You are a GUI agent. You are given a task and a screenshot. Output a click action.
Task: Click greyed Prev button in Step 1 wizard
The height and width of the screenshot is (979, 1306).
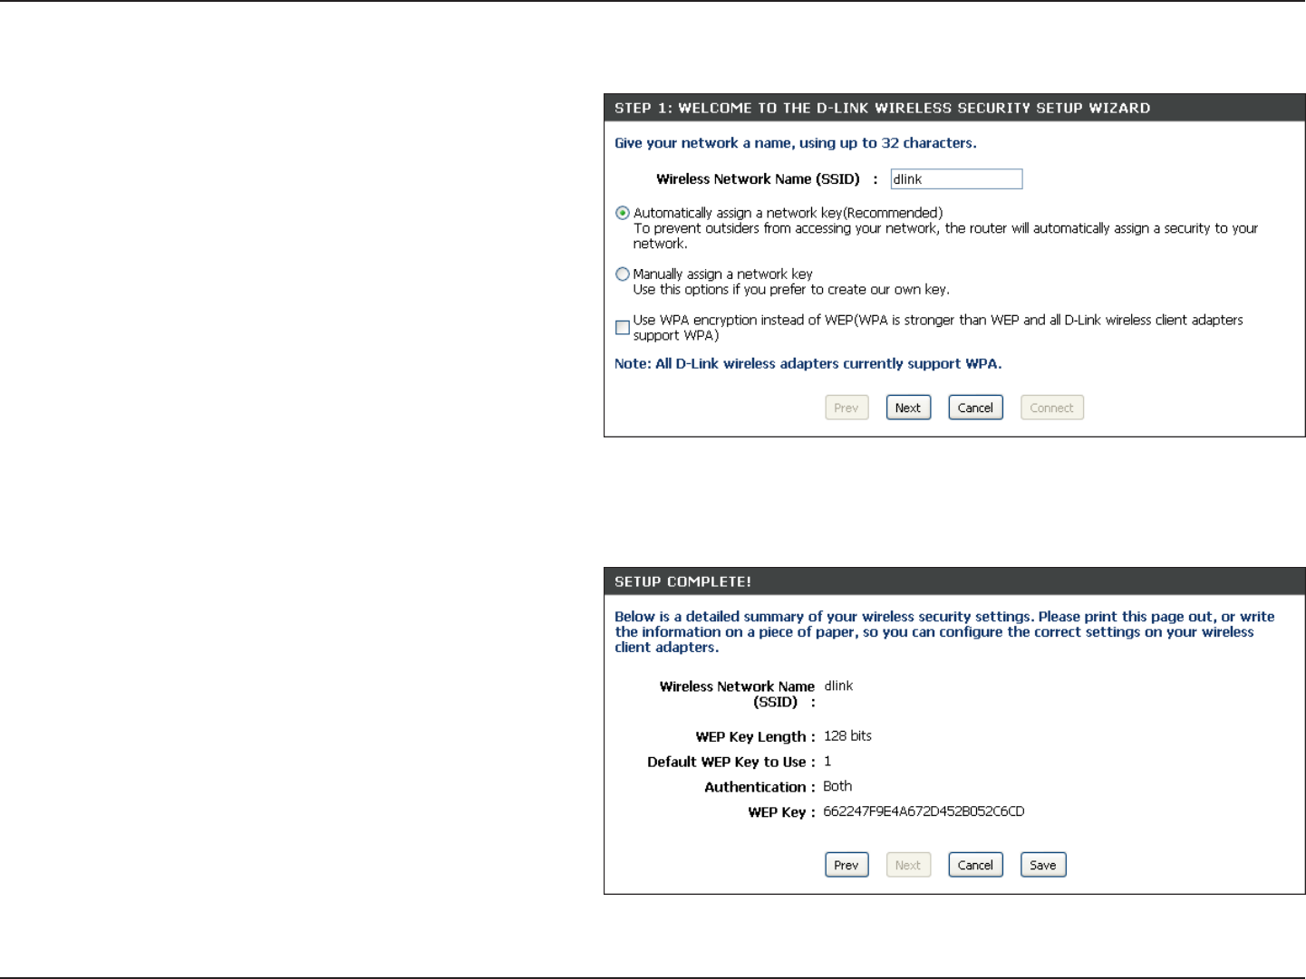(846, 408)
